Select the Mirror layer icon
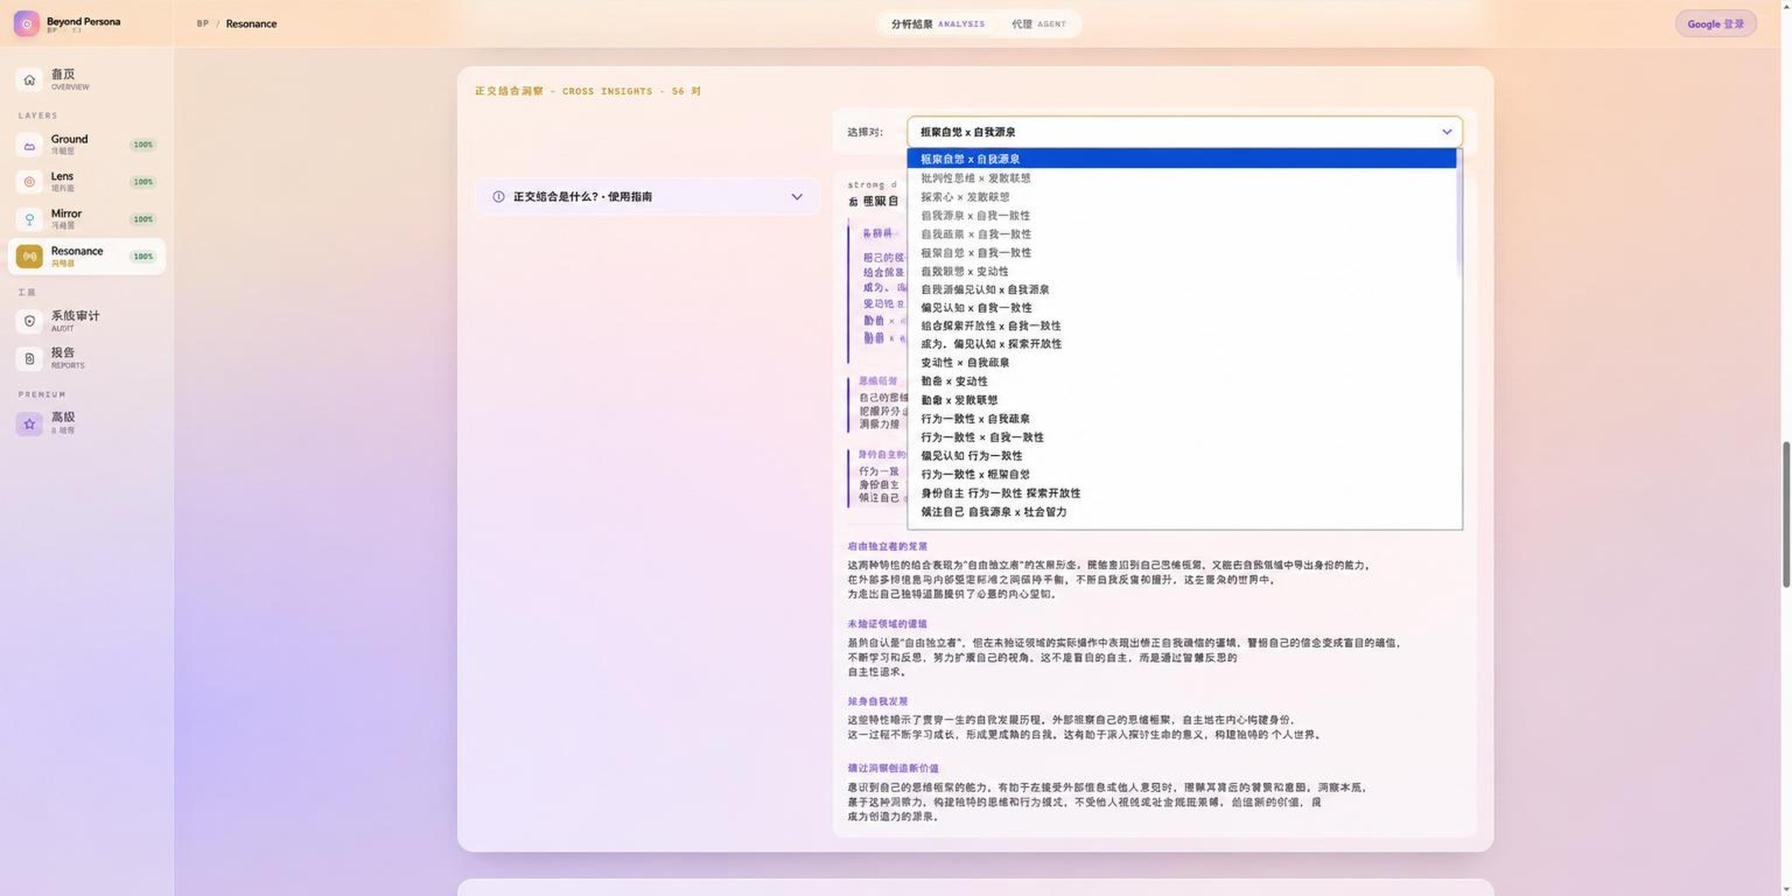1792x896 pixels. coord(29,219)
